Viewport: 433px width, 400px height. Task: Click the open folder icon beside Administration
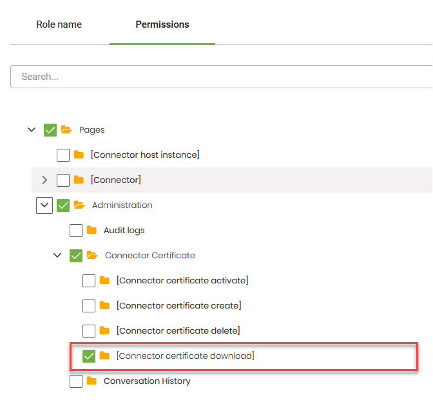79,205
